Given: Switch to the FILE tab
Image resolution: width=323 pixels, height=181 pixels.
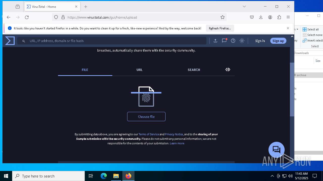Looking at the screenshot, I should pyautogui.click(x=85, y=70).
